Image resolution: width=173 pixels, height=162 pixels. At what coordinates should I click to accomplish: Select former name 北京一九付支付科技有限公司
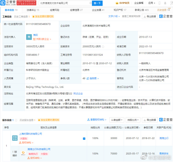pos(154,77)
